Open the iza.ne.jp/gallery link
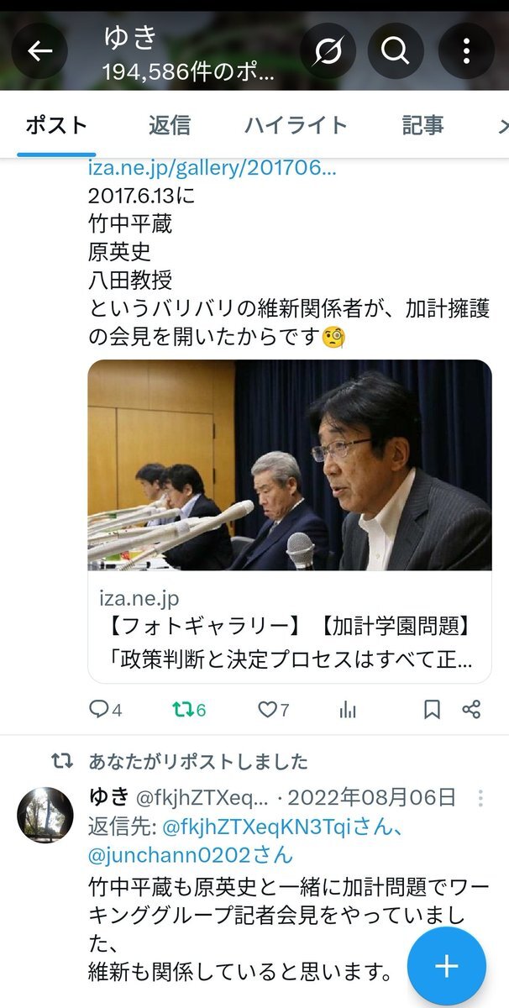The image size is (509, 1008). coord(213,167)
